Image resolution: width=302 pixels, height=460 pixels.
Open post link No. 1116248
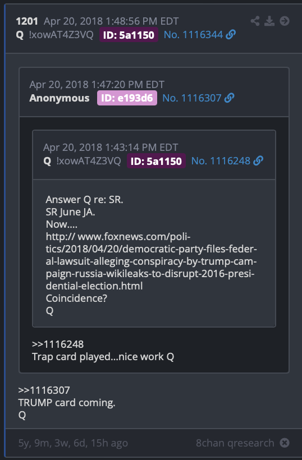click(x=221, y=161)
